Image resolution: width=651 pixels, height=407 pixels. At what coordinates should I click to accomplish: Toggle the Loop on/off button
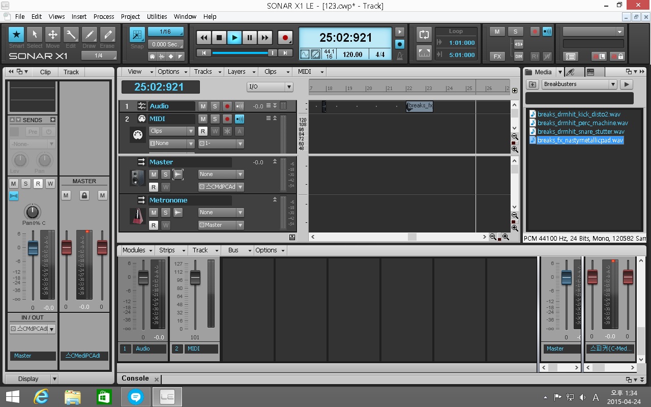coord(424,35)
